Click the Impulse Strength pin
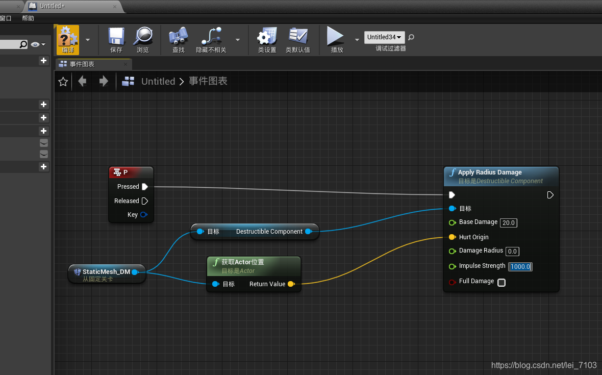 tap(453, 266)
